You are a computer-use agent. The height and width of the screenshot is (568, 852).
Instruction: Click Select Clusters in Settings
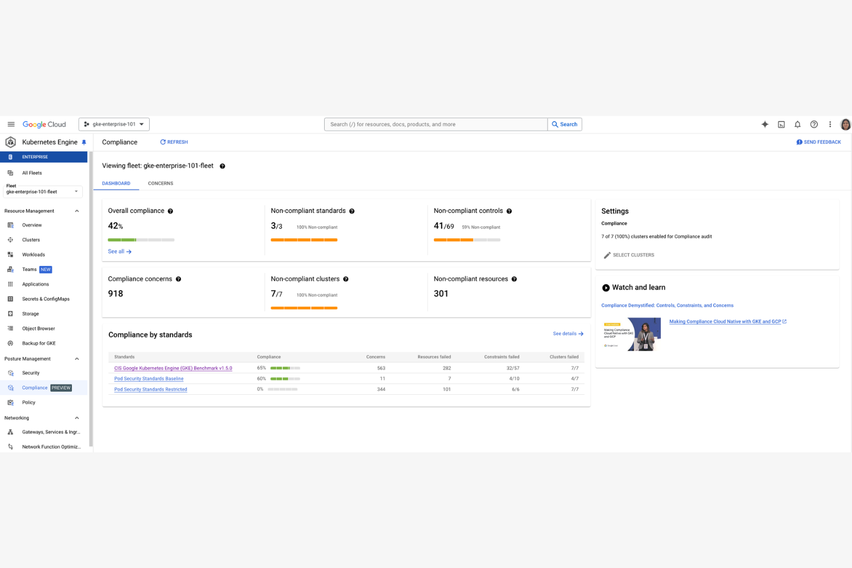629,255
